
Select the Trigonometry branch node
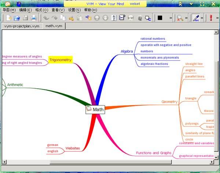point(60,60)
